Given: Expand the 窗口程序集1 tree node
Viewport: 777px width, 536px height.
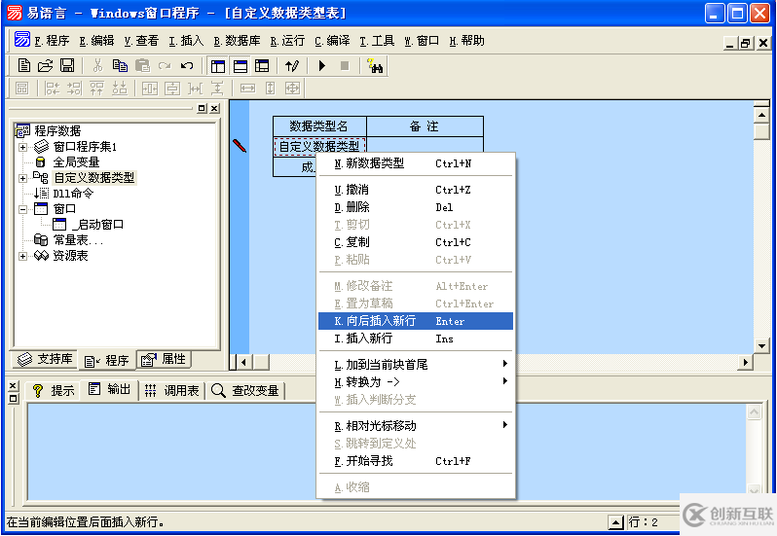Looking at the screenshot, I should pyautogui.click(x=22, y=147).
